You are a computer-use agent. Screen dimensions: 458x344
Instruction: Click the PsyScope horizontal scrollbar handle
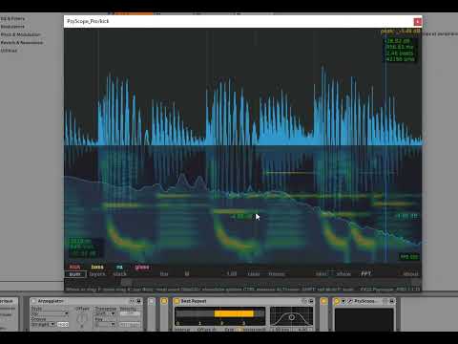coord(127,282)
